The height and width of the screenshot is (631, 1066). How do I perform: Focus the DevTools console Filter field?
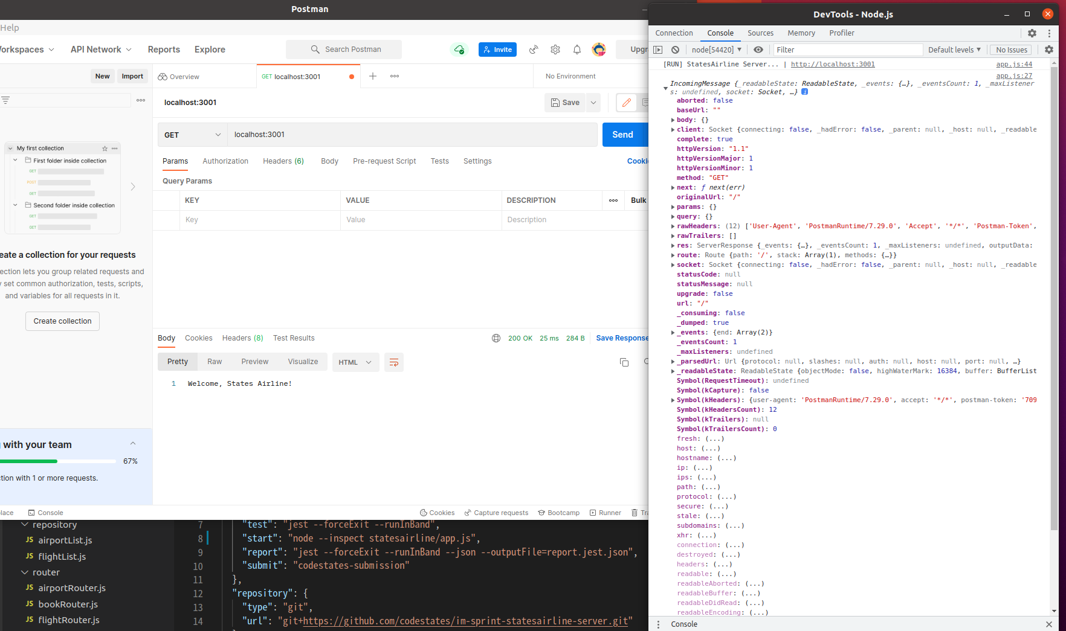coord(848,50)
